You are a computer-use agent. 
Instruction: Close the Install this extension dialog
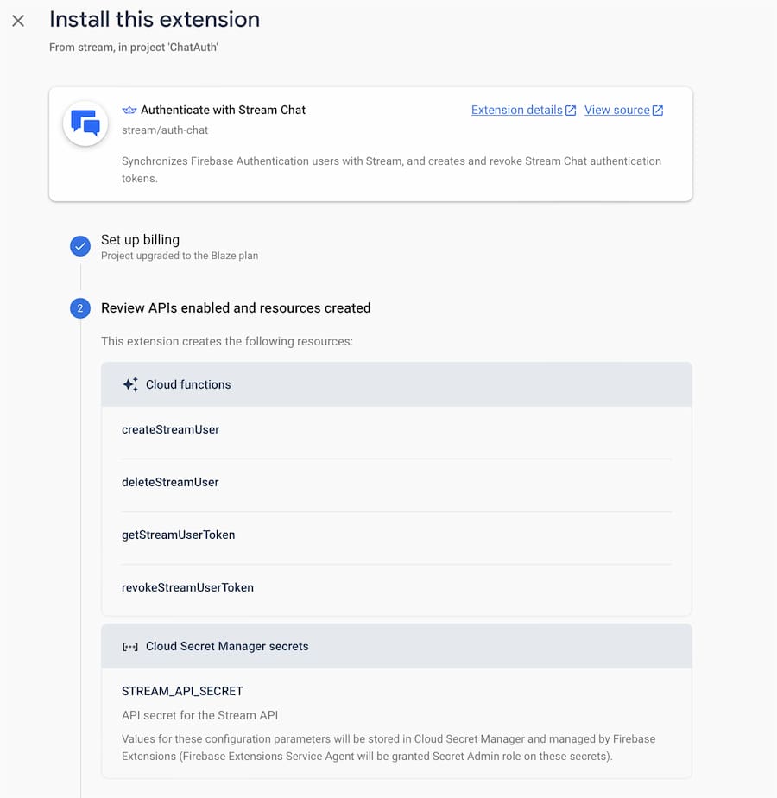[x=18, y=21]
